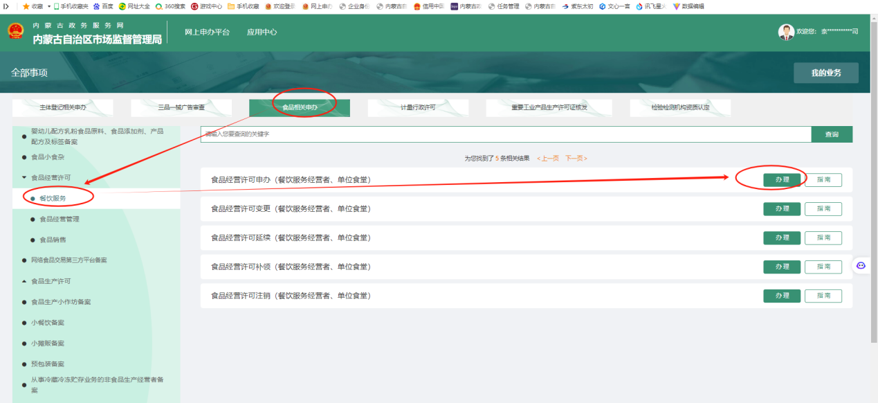Click the 百度 bookmark icon
This screenshot has width=878, height=403.
pos(96,6)
